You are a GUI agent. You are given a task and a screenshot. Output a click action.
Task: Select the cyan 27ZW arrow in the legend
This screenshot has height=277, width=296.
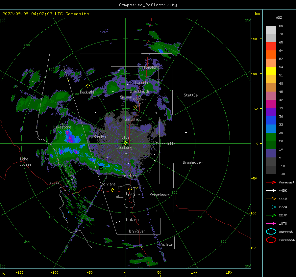[x=271, y=207]
